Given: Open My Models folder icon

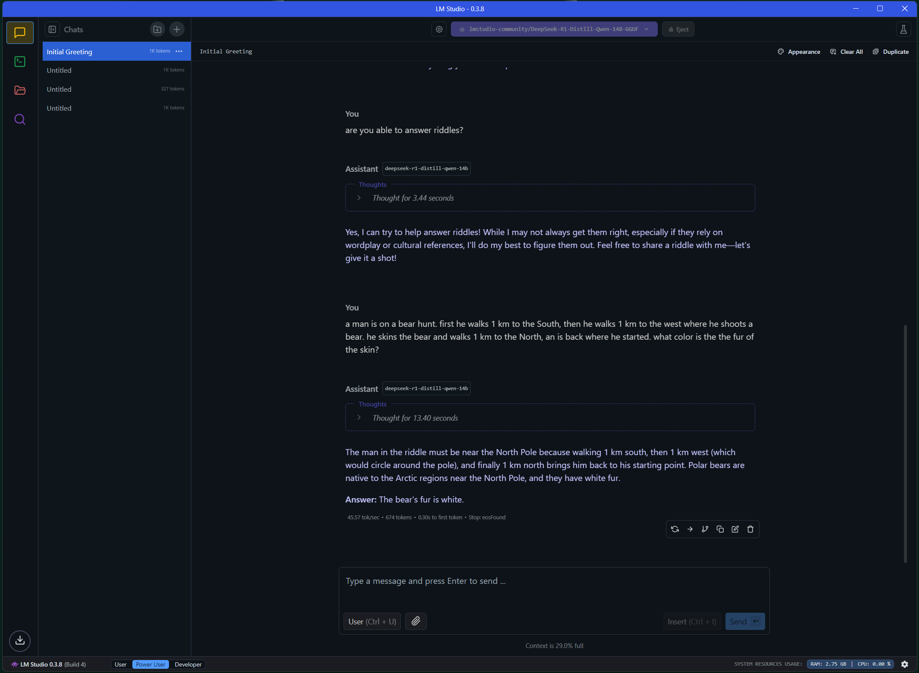Looking at the screenshot, I should [20, 90].
